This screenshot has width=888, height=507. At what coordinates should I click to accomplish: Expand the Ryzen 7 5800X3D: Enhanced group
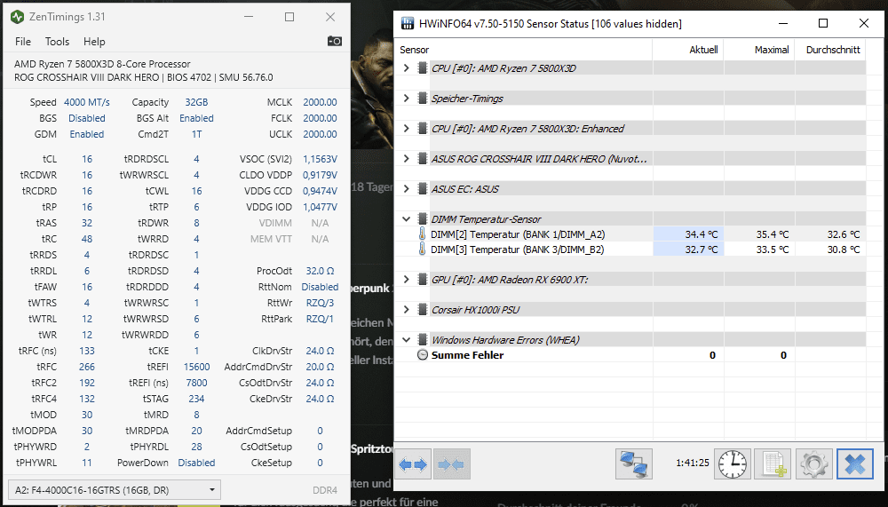(x=406, y=129)
